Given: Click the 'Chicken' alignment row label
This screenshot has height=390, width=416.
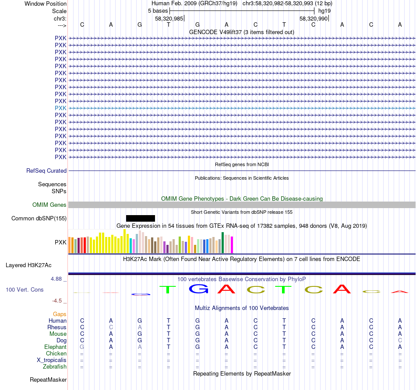Looking at the screenshot, I should tap(56, 354).
